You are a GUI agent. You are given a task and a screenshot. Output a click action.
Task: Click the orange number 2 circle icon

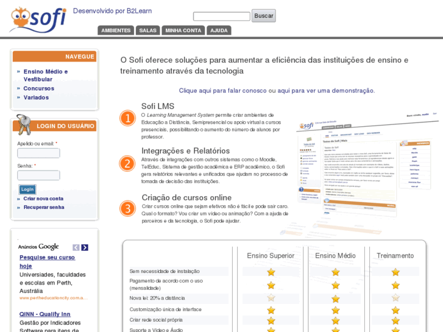[x=127, y=164]
